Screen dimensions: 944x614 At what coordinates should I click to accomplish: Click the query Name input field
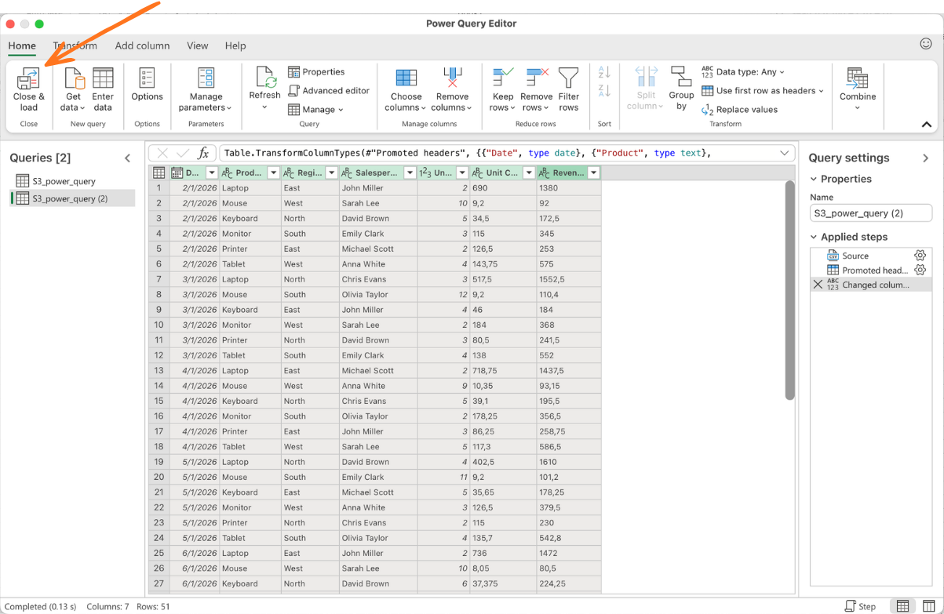pos(871,213)
